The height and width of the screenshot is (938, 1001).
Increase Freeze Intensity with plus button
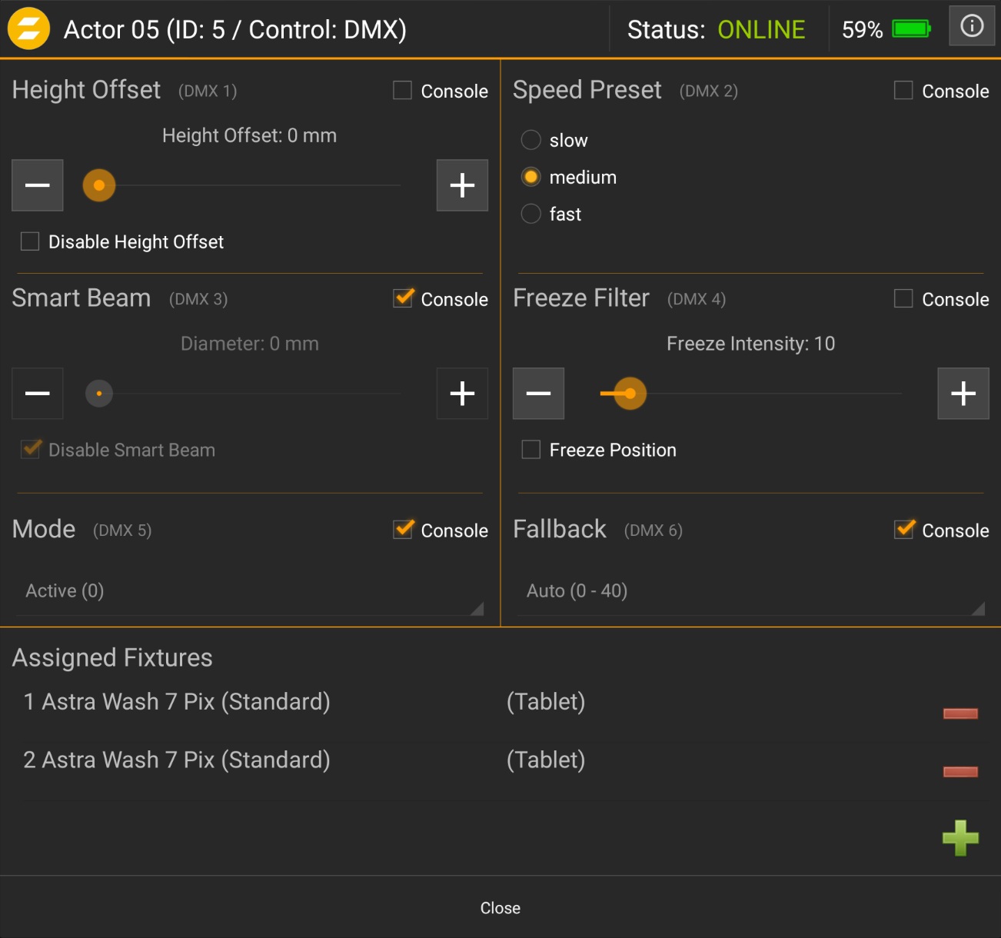click(x=963, y=394)
